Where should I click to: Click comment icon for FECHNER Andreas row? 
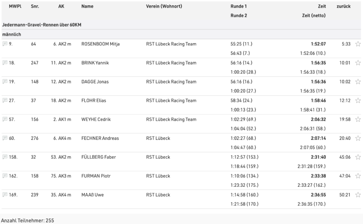pyautogui.click(x=5, y=138)
